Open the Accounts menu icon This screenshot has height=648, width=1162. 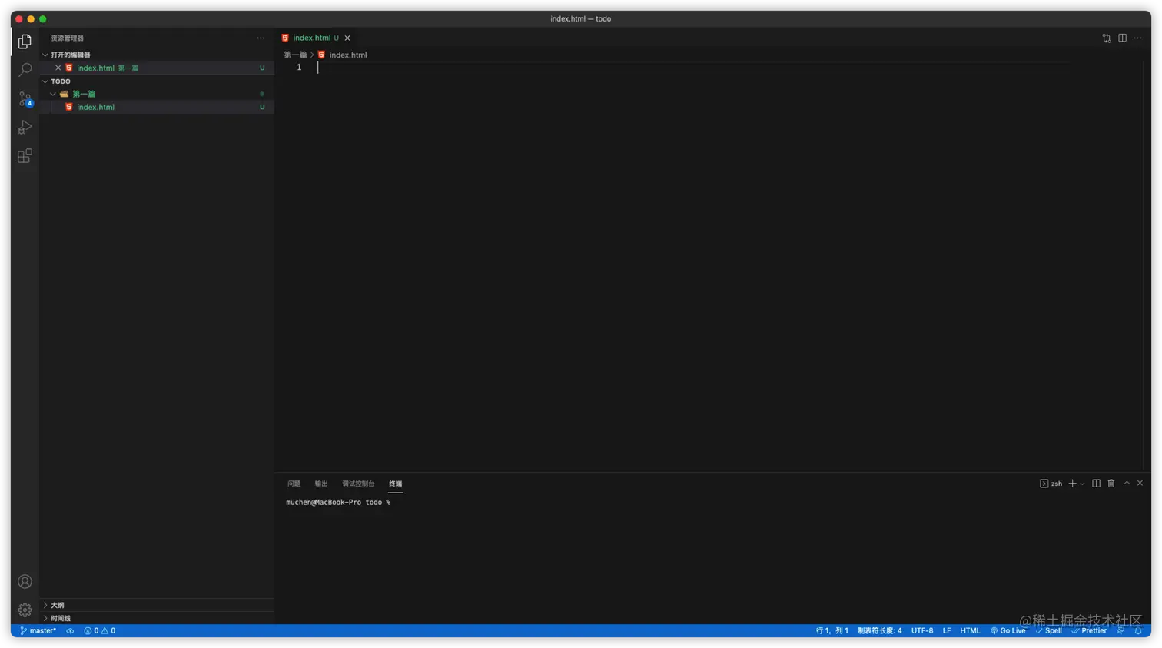pyautogui.click(x=25, y=581)
